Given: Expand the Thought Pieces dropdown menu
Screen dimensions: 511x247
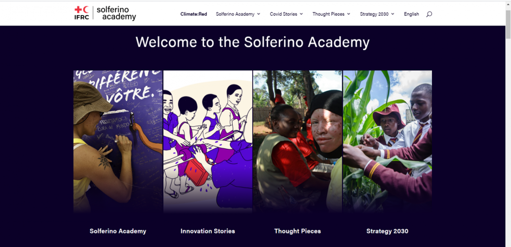Looking at the screenshot, I should (x=331, y=14).
